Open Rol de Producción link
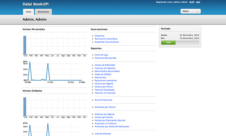The image size is (226, 136). pos(104,100)
